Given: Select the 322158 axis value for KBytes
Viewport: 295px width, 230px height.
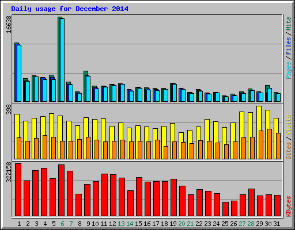Looking at the screenshot, I should 9,172.
